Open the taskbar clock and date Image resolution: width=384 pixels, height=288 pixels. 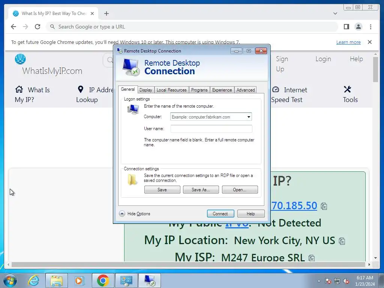pyautogui.click(x=365, y=281)
